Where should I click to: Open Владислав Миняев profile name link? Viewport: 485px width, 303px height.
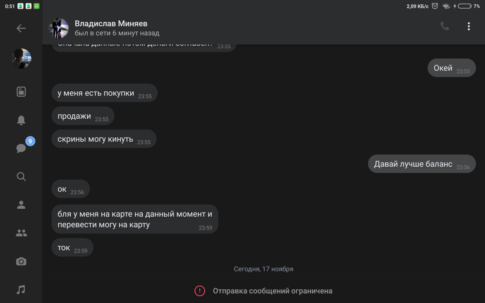[111, 24]
